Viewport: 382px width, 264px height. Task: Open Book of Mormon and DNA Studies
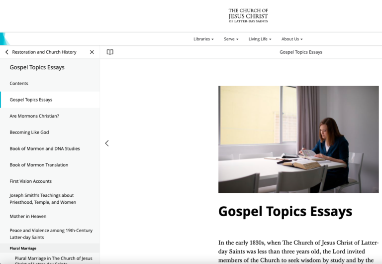[x=45, y=148]
